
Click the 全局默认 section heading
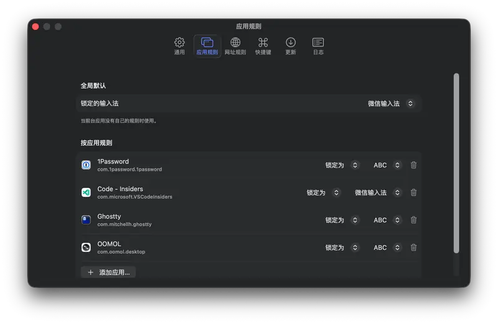93,86
